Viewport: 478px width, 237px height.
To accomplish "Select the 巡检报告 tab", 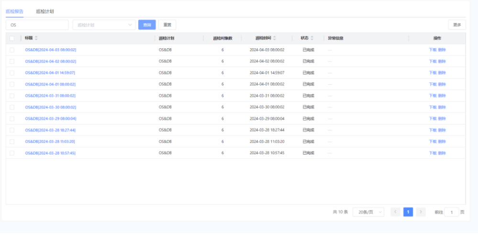I will (14, 11).
